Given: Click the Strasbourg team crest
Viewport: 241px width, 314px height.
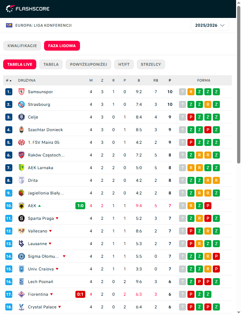Looking at the screenshot, I should point(21,104).
